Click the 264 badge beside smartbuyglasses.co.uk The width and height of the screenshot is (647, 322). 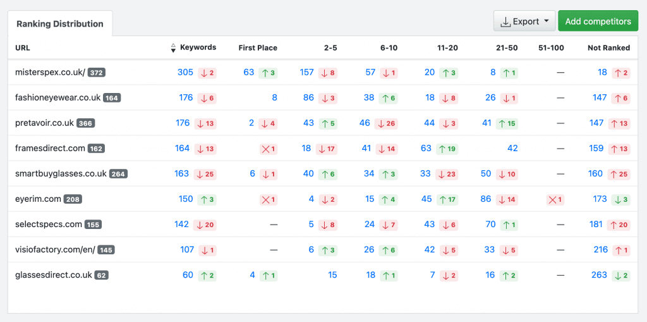click(118, 174)
